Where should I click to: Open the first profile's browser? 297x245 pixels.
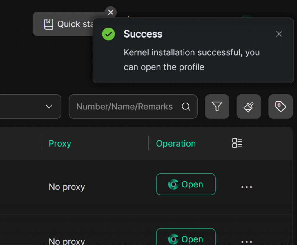point(186,184)
